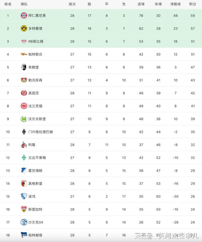Screen dimensions: 202x242
Task: Open the 弗赖堡 team page
Action: 34,67
